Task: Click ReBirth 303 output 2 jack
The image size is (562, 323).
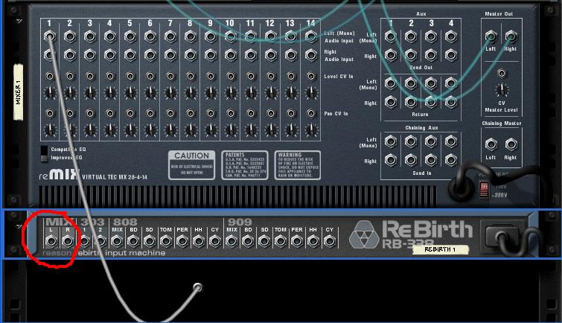Action: click(x=100, y=241)
